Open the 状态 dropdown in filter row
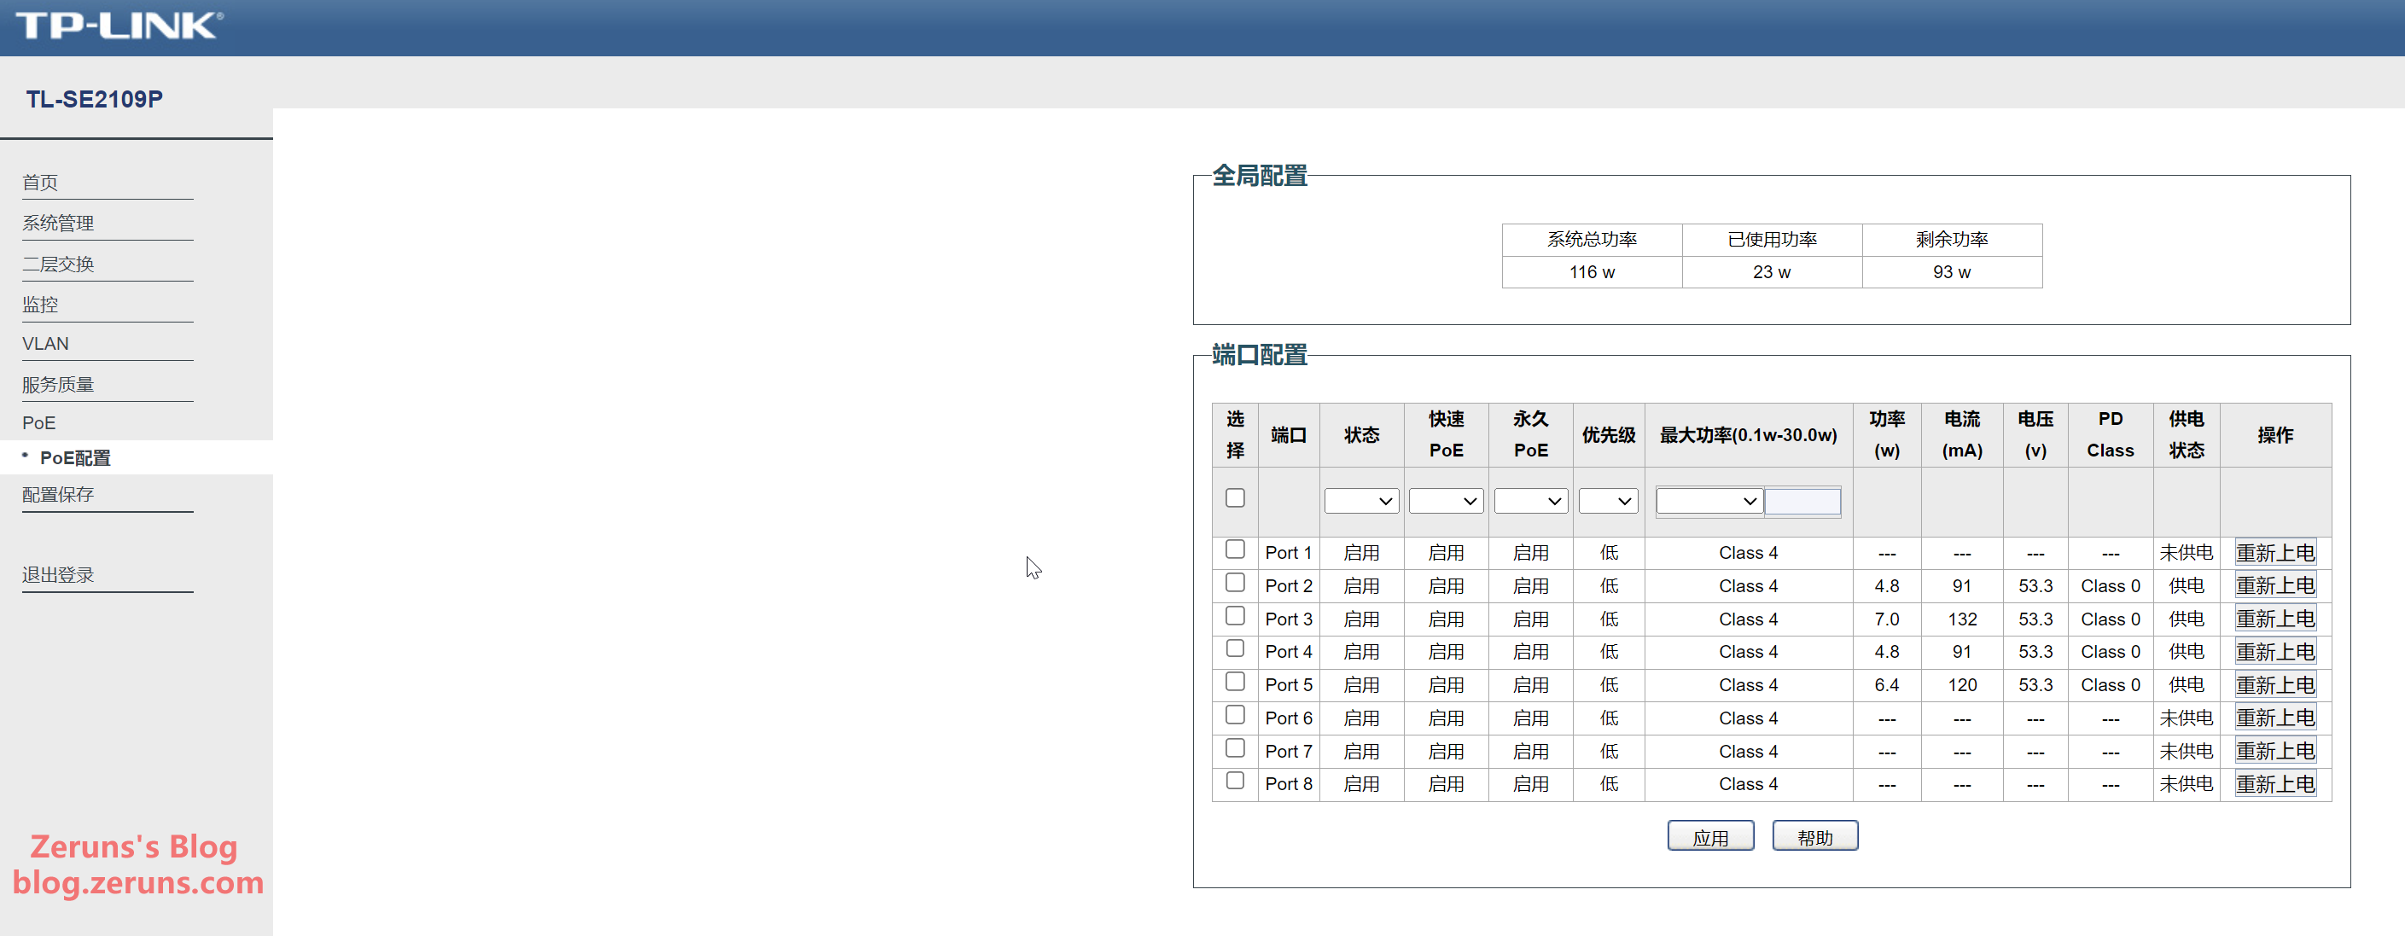 coord(1361,501)
